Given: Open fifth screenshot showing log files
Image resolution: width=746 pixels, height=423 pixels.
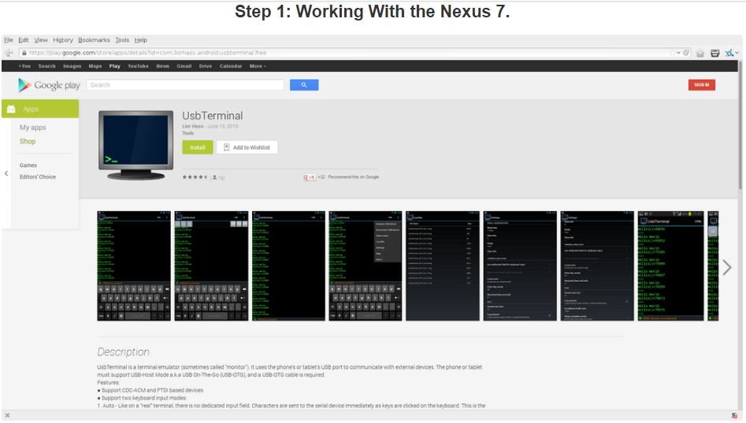Looking at the screenshot, I should pos(443,266).
